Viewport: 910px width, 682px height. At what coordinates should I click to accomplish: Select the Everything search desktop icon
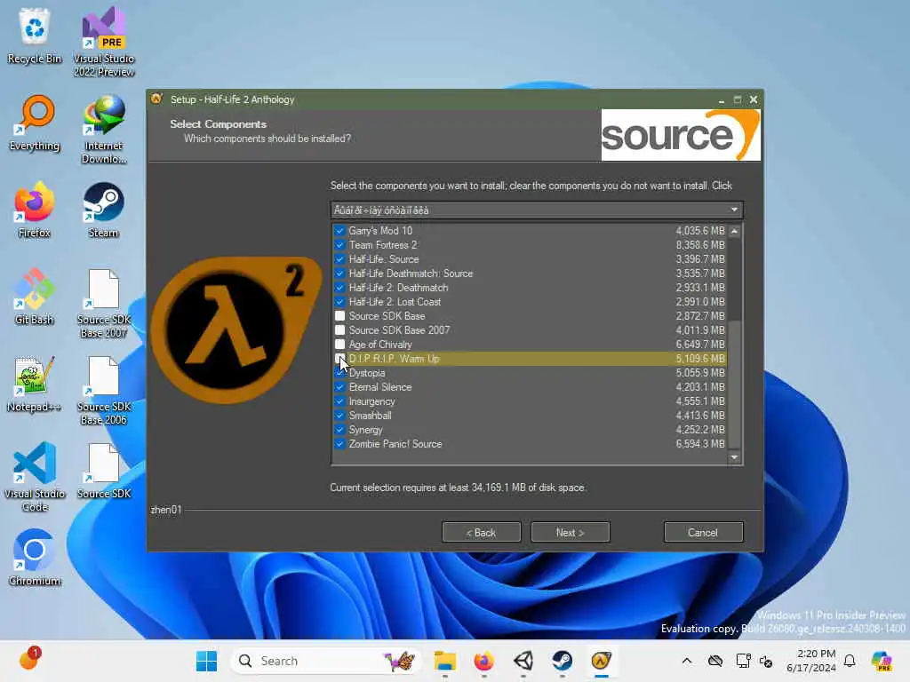click(x=35, y=123)
